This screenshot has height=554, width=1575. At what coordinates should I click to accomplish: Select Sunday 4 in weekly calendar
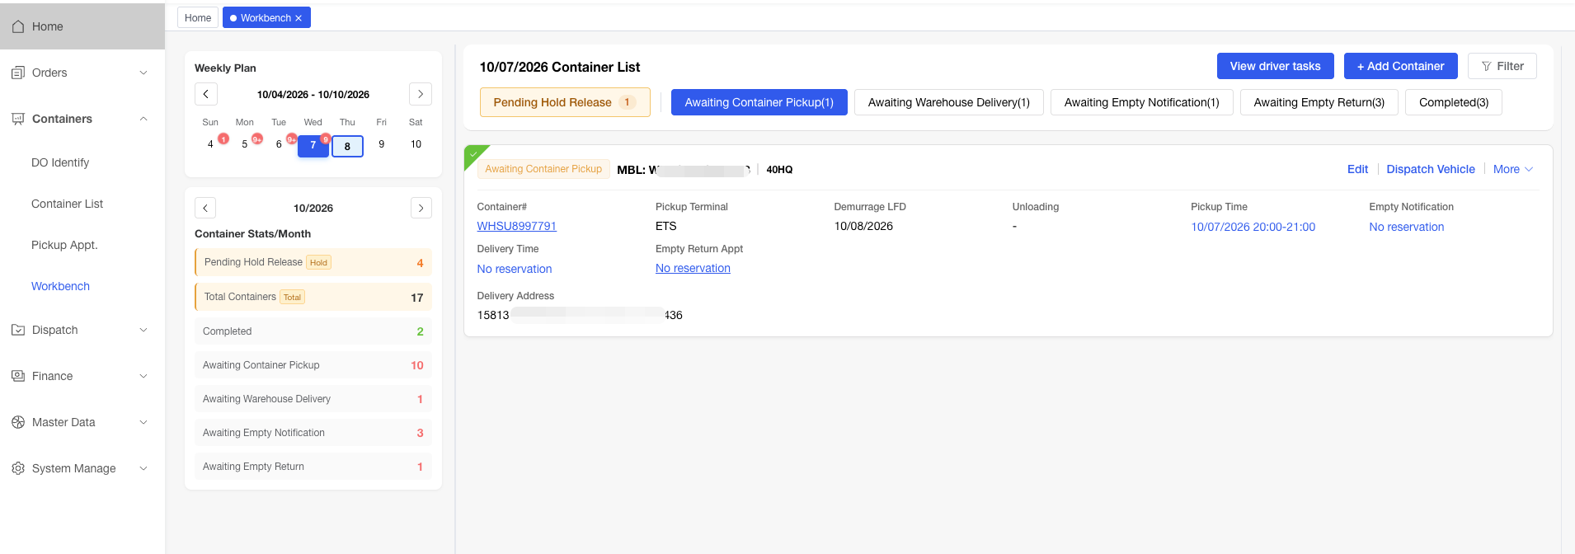click(x=210, y=144)
